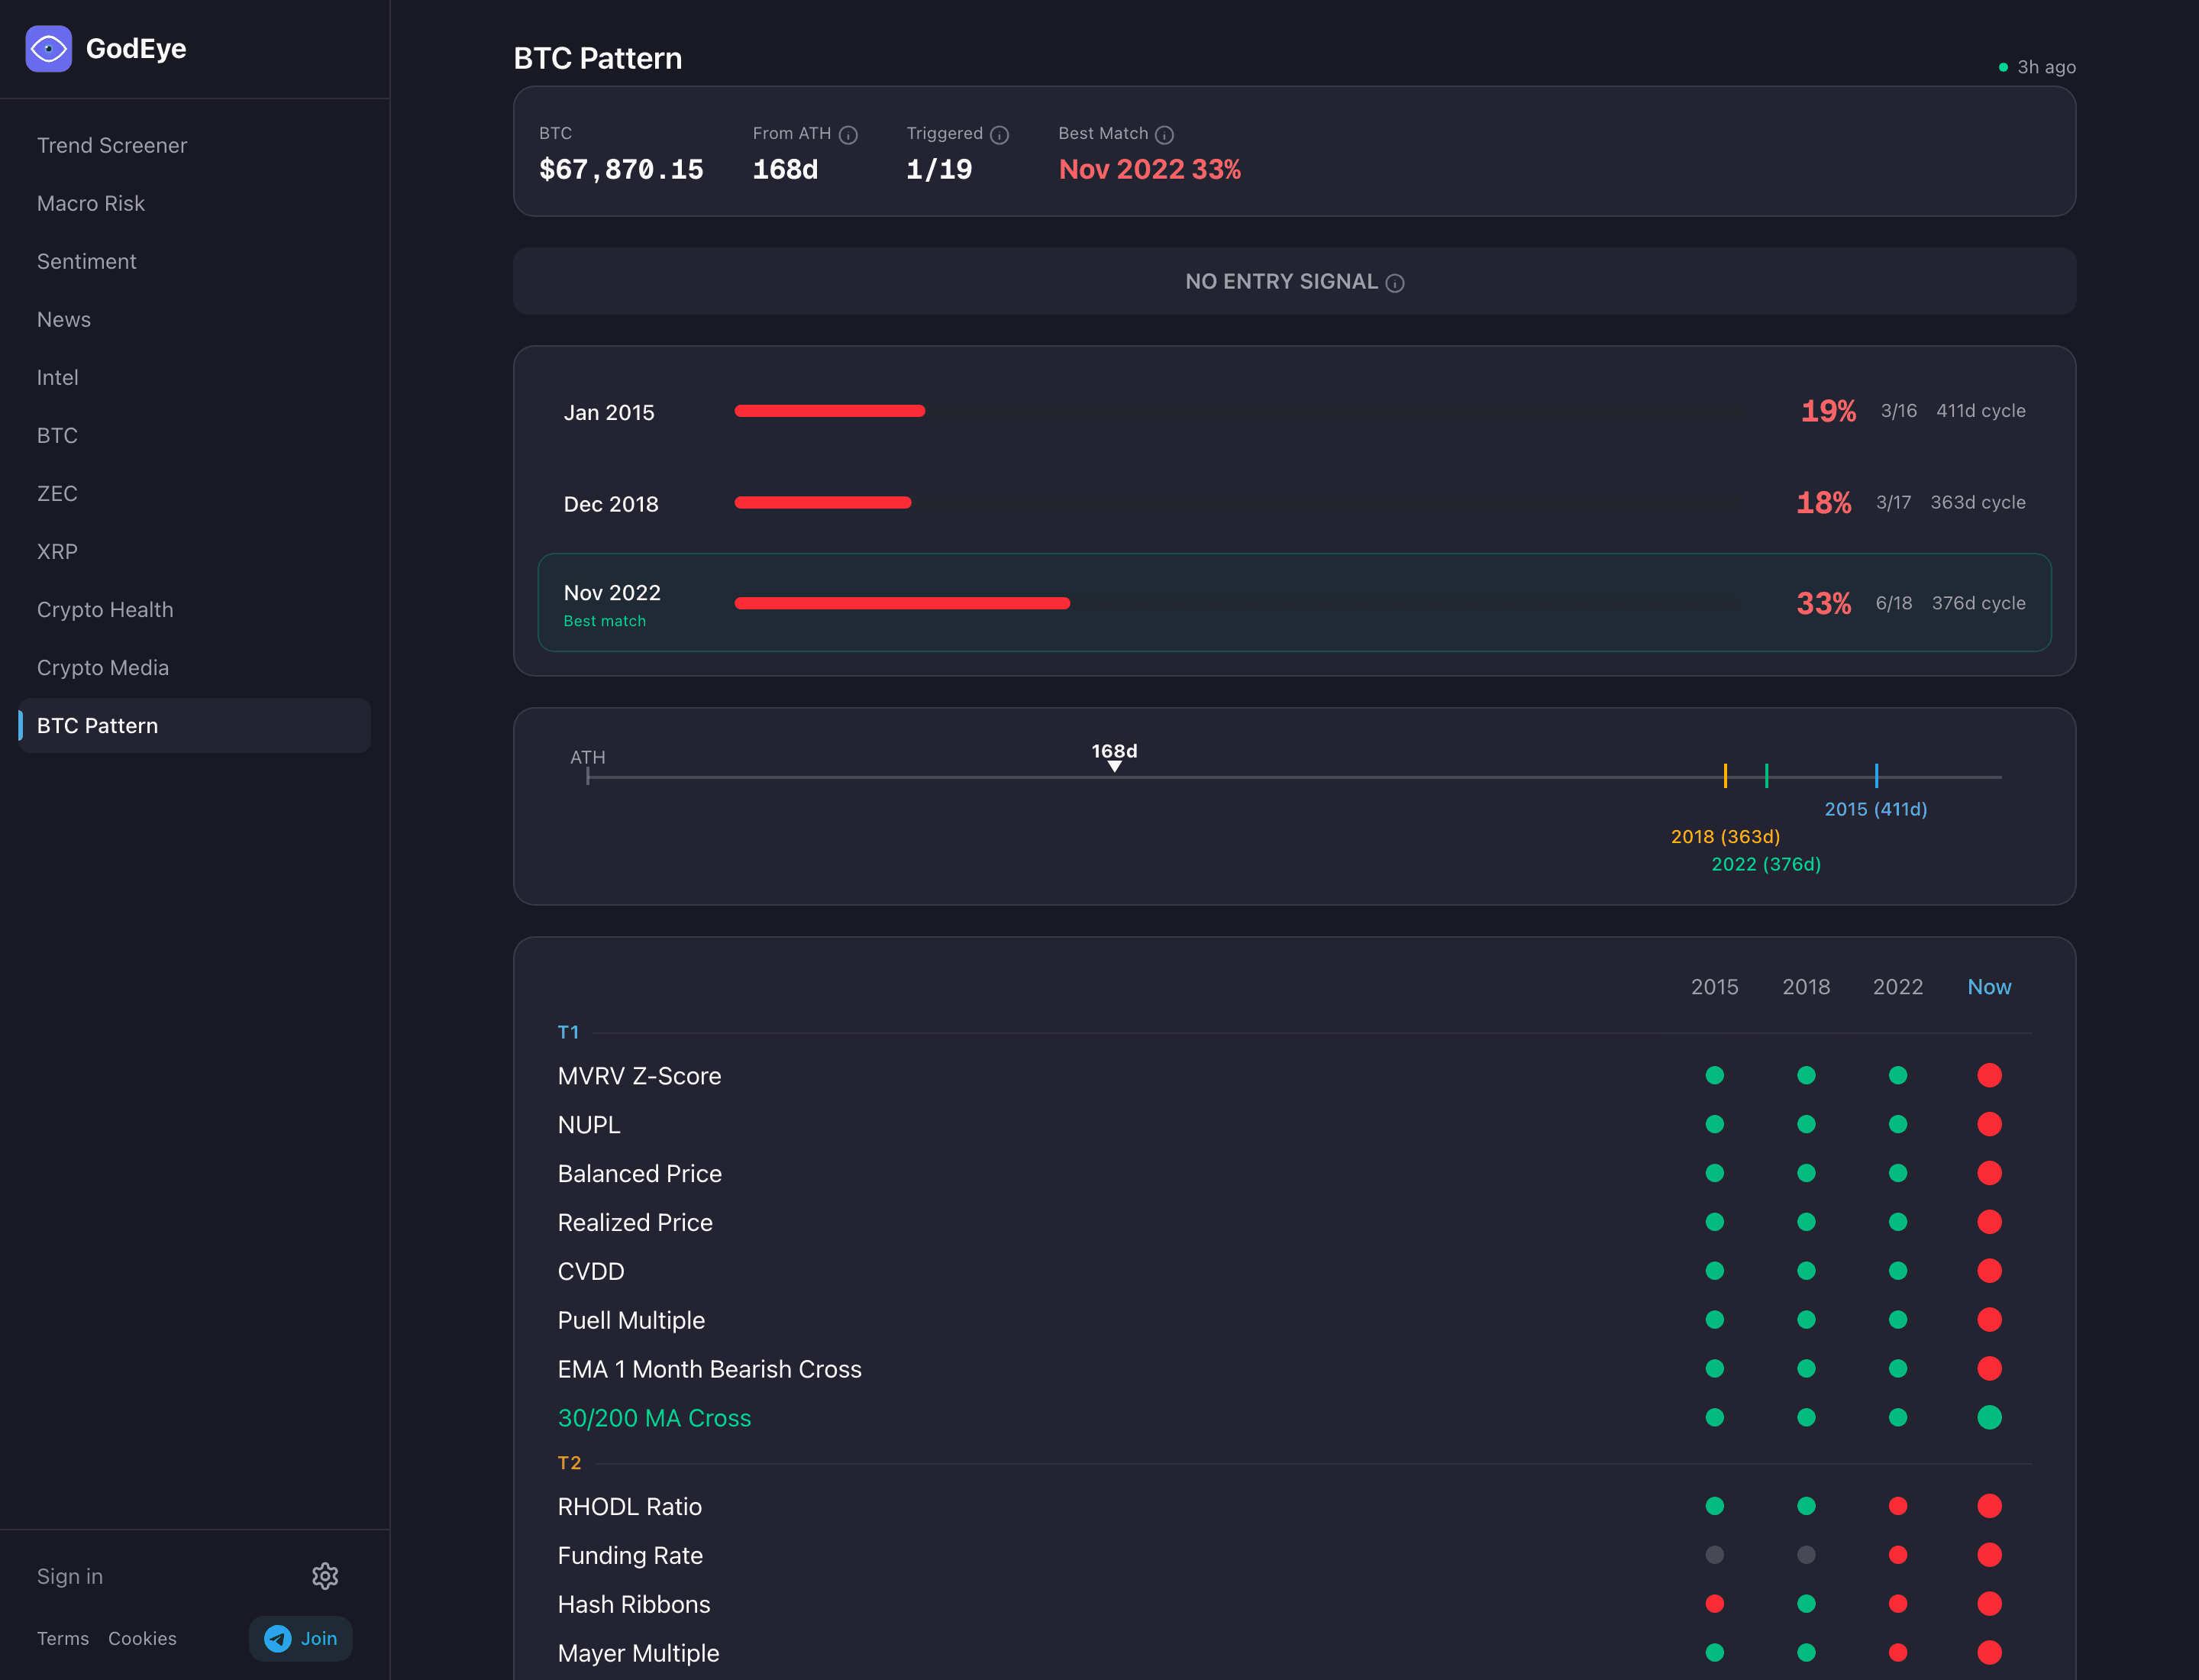Click info icon next to Triggered
The image size is (2199, 1680).
999,135
